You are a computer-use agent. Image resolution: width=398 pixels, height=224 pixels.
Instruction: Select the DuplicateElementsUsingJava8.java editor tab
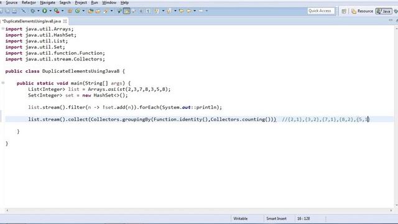tap(32, 21)
